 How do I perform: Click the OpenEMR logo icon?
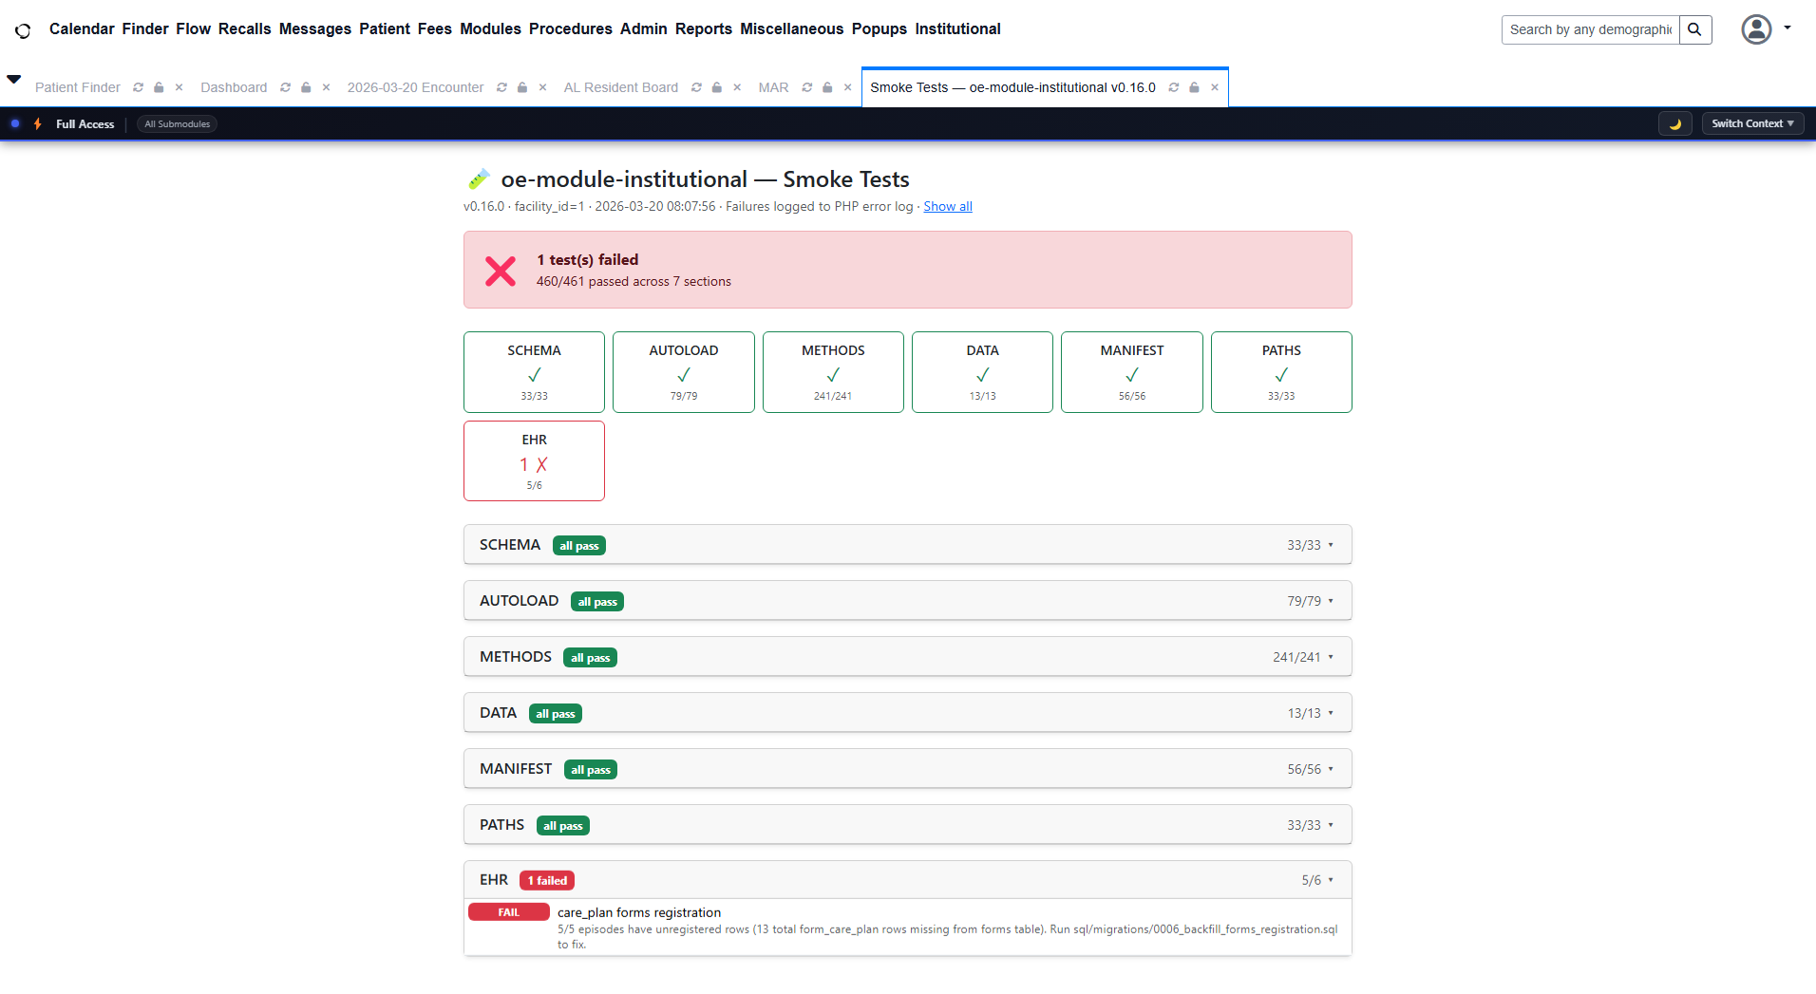tap(23, 30)
